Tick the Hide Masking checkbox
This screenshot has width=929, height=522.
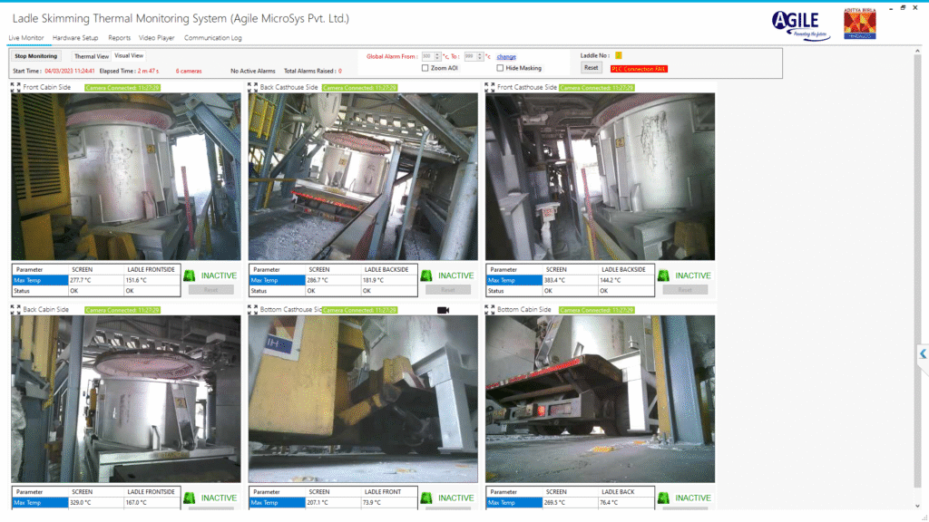500,68
